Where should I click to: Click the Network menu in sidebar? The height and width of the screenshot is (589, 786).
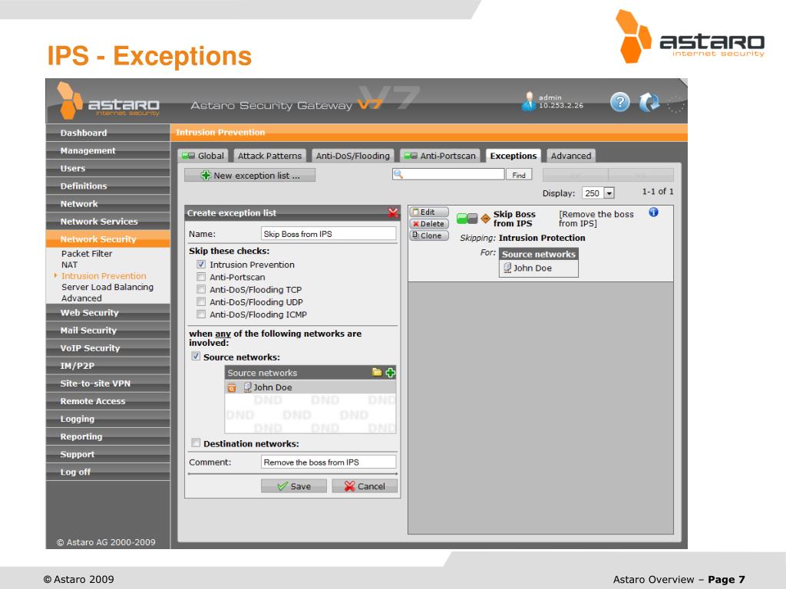click(x=107, y=204)
